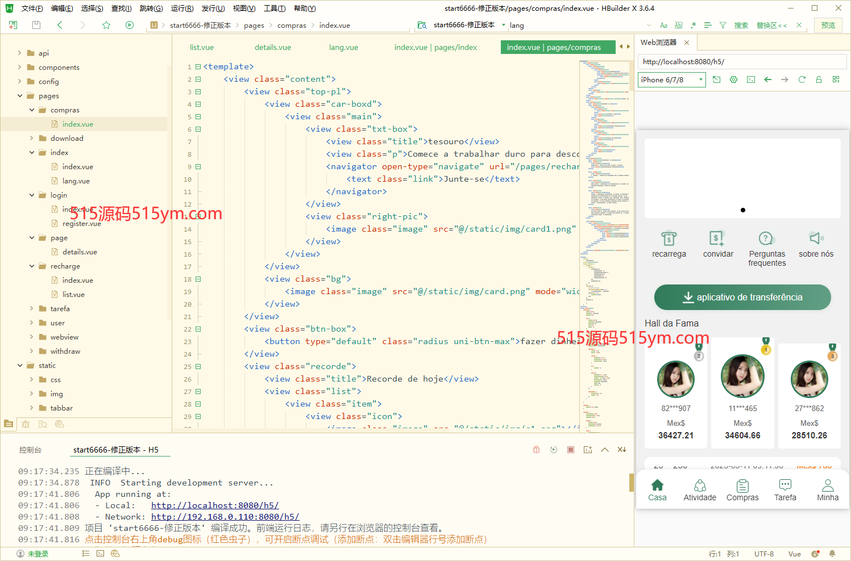
Task: Switch to the lang.vue editor tab
Action: (343, 47)
